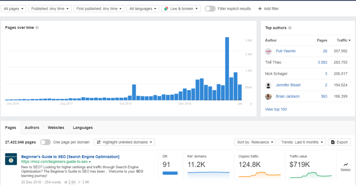
Task: Click the Export button
Action: (x=339, y=142)
